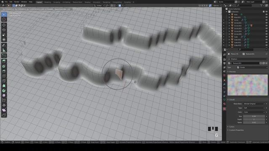Unlink Texture.001 with the X button
269x151 pixels.
click(x=266, y=63)
